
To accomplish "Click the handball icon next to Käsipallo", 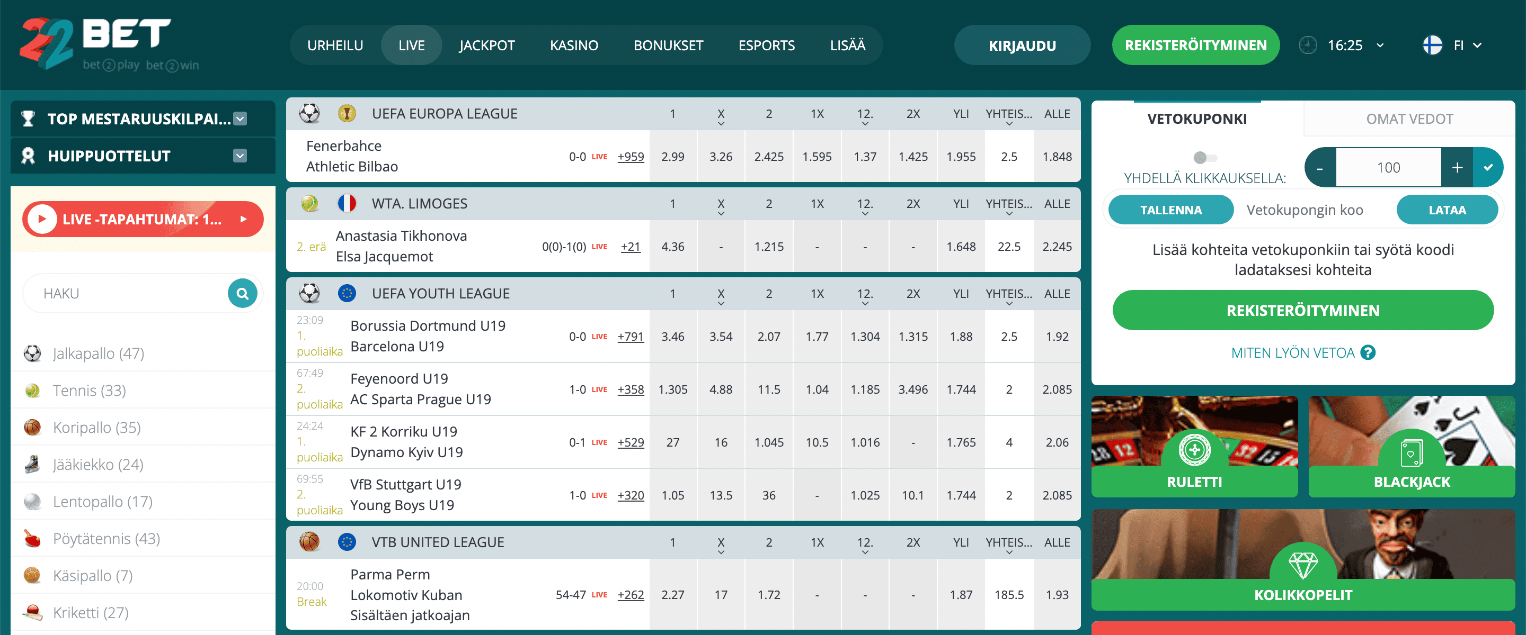I will pos(32,576).
